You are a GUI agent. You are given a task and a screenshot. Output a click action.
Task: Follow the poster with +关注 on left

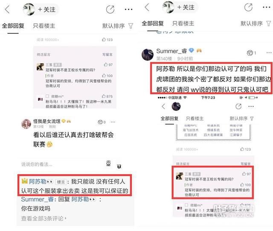point(46,9)
